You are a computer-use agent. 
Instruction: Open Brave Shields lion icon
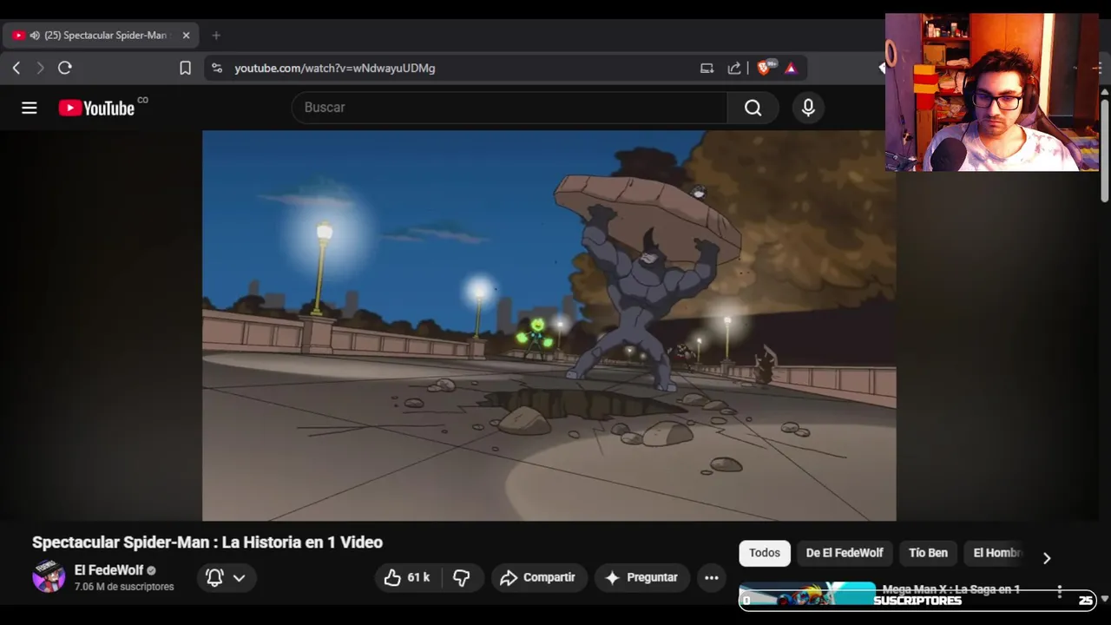click(x=765, y=68)
